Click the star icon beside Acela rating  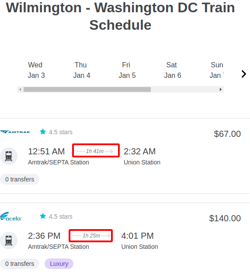(43, 216)
